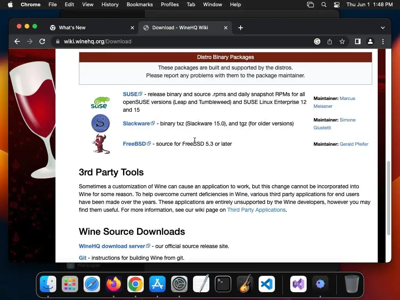Close the What's New tab
The width and height of the screenshot is (400, 300).
(x=132, y=28)
